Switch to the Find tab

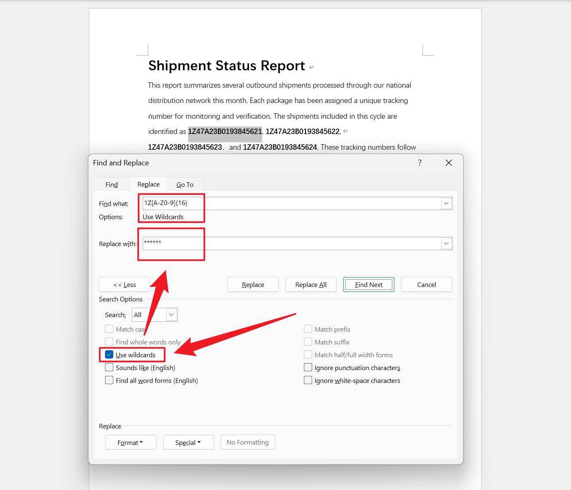112,184
